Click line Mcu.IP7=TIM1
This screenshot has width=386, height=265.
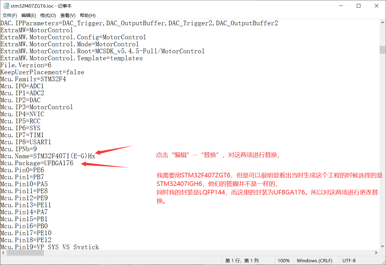point(22,135)
